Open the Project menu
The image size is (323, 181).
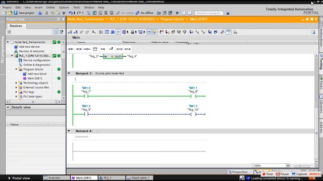point(7,8)
